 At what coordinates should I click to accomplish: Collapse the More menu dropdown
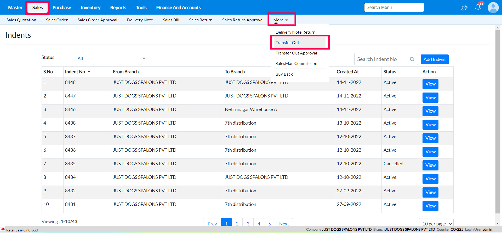281,20
